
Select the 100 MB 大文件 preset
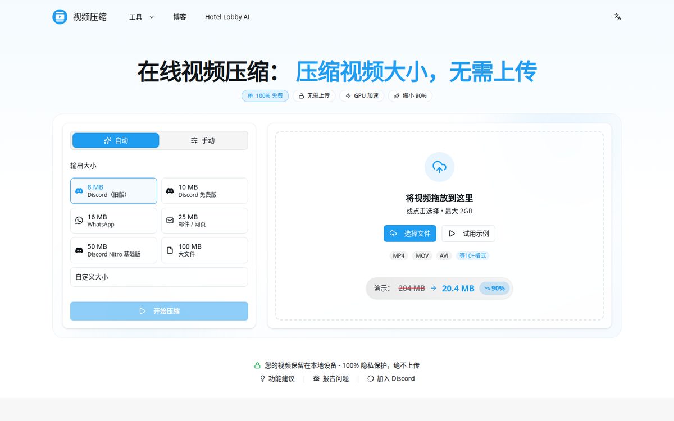click(204, 250)
